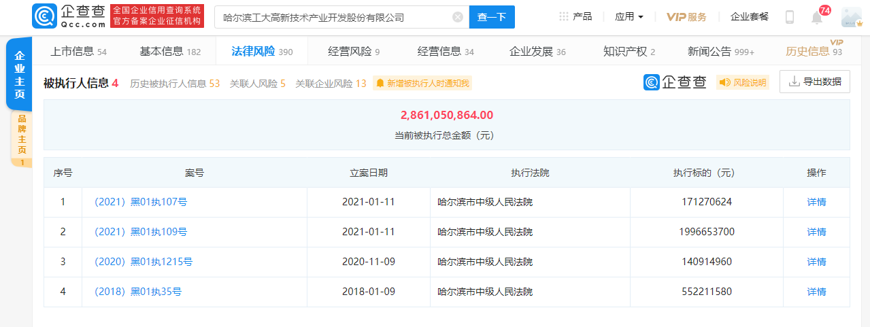
Task: Click the export data download button
Action: tap(814, 82)
